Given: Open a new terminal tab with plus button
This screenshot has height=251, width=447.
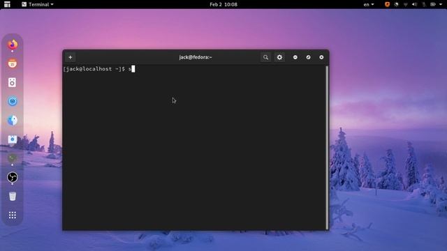Looking at the screenshot, I should click(70, 57).
